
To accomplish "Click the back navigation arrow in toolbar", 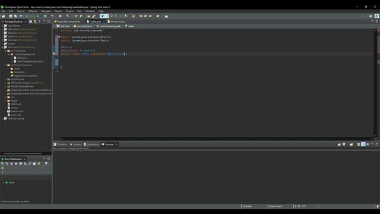I will (150, 16).
